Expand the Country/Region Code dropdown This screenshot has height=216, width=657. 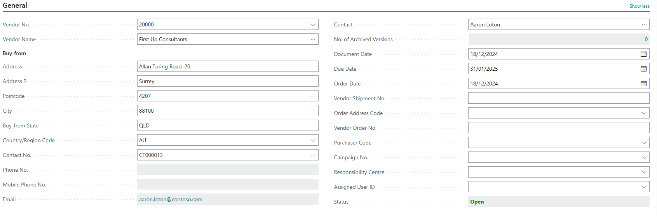(x=313, y=140)
